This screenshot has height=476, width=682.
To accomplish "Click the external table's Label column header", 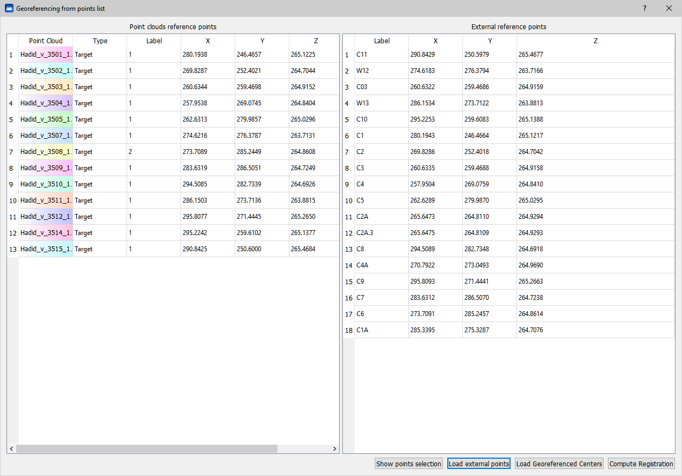I will 381,41.
